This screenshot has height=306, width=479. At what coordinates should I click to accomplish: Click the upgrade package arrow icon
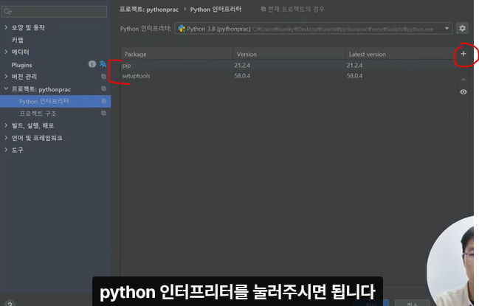(463, 80)
